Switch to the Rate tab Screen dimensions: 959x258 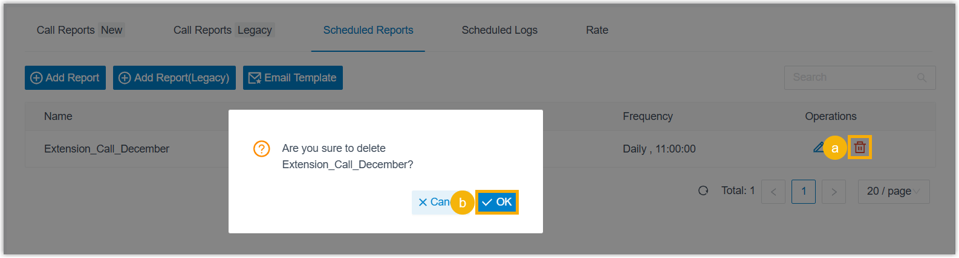597,30
